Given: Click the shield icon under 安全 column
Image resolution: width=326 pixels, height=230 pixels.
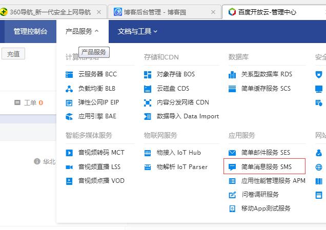Looking at the screenshot, I should tap(319, 75).
